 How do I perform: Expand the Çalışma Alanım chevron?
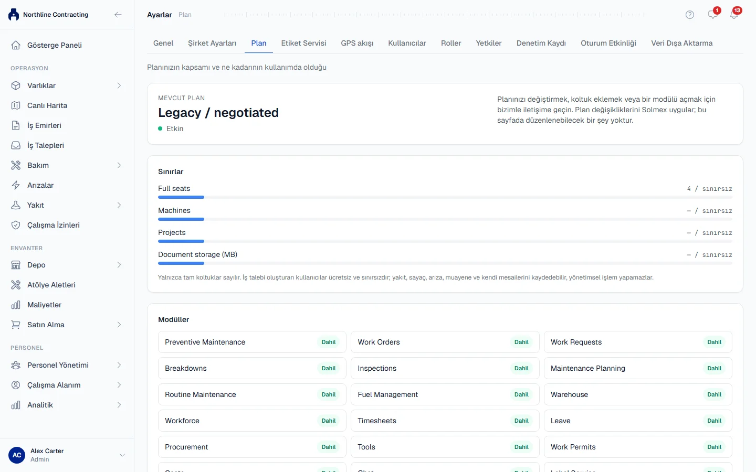pos(119,385)
